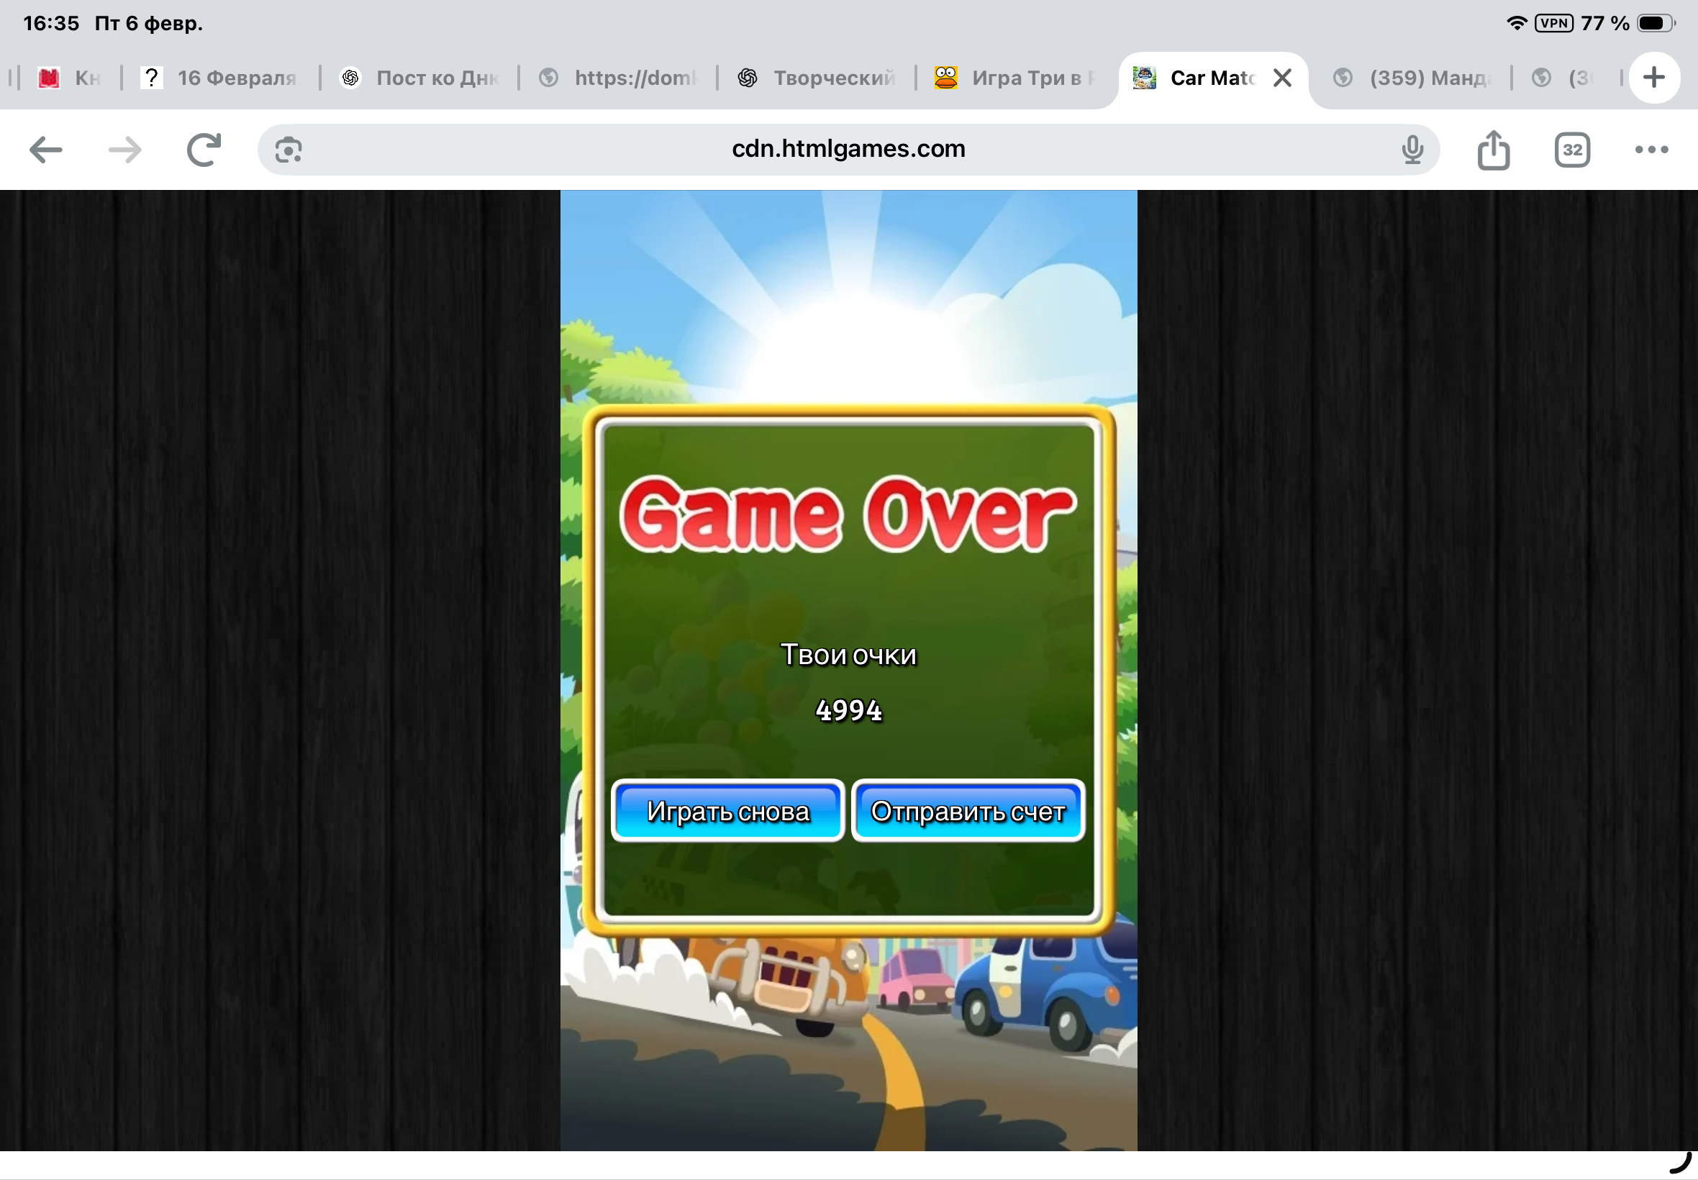Click the forward navigation arrow
Viewport: 1698px width, 1180px height.
point(124,150)
